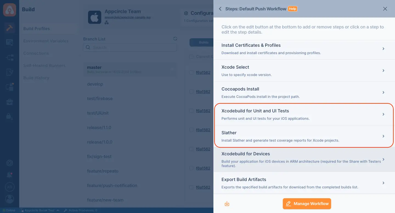
Task: Switch to the Builds tab
Action: [204, 42]
